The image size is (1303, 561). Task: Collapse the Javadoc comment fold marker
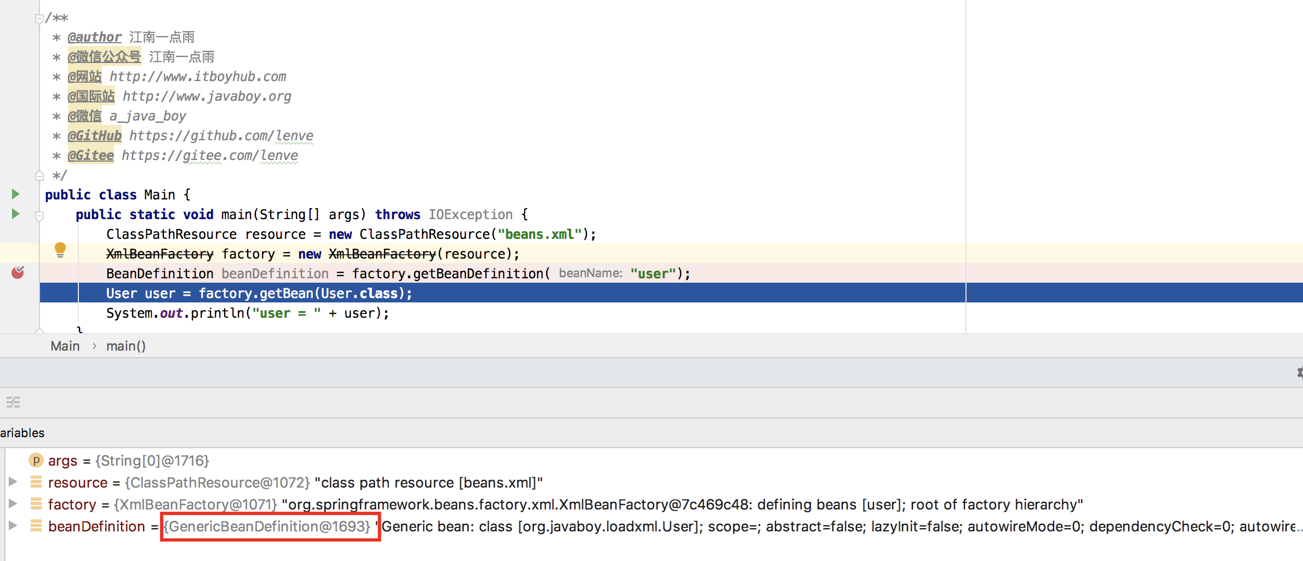tap(39, 19)
